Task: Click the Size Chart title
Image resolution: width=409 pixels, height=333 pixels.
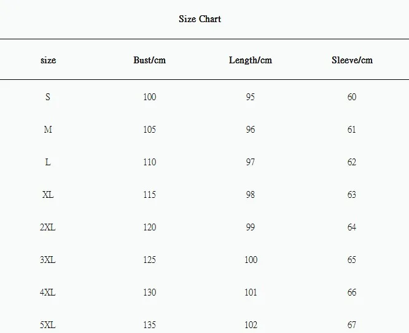Action: pyautogui.click(x=200, y=19)
